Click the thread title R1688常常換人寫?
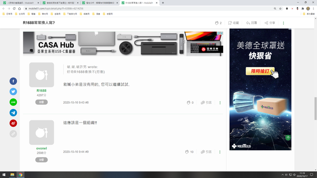 [39, 23]
